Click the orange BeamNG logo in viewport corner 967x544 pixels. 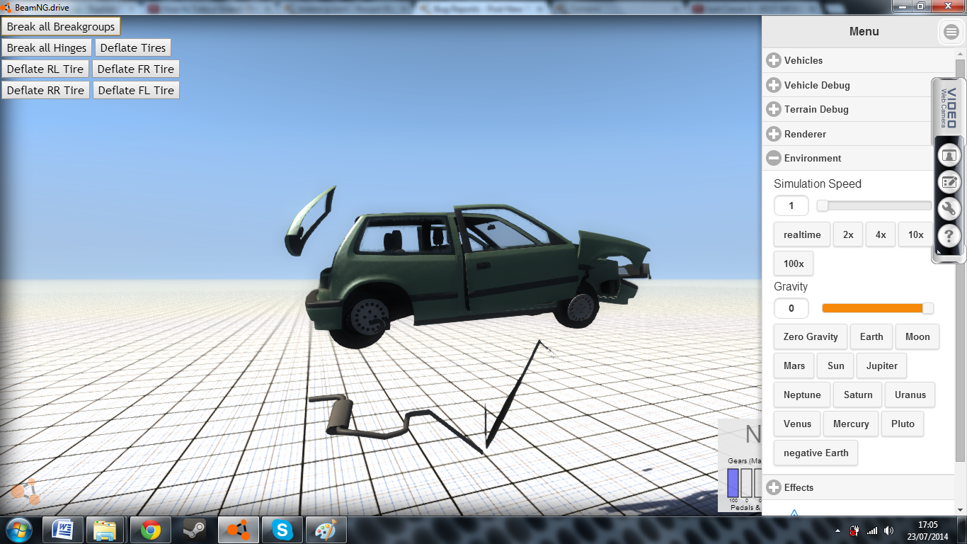pos(25,491)
